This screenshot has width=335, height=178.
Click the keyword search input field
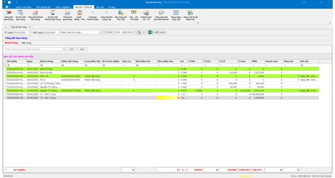[34, 49]
